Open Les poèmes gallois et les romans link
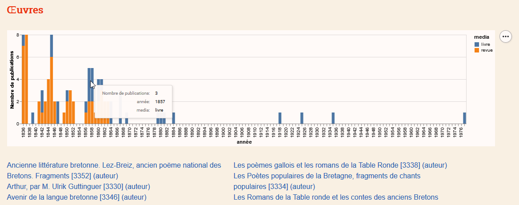 click(x=340, y=165)
